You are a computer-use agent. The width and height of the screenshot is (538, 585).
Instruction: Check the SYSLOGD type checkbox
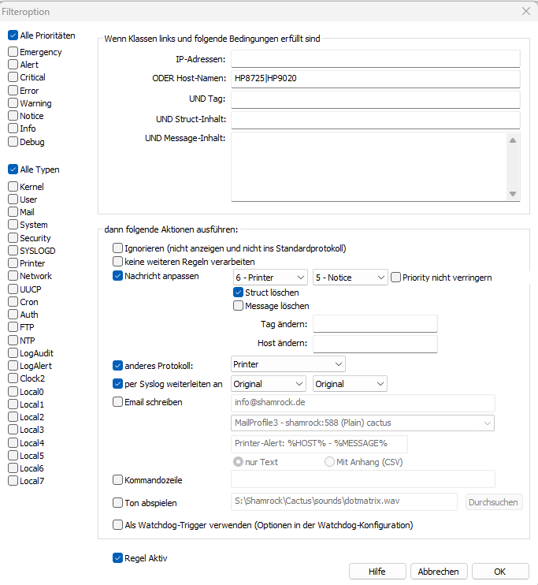click(13, 251)
